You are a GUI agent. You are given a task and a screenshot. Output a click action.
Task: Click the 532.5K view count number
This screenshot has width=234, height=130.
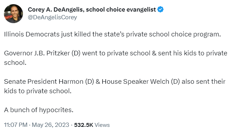point(84,125)
